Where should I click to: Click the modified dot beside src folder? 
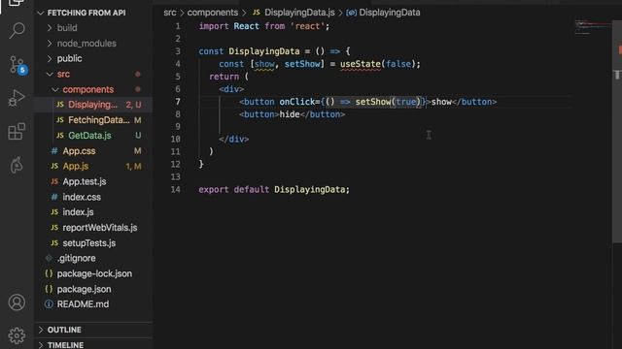click(138, 74)
